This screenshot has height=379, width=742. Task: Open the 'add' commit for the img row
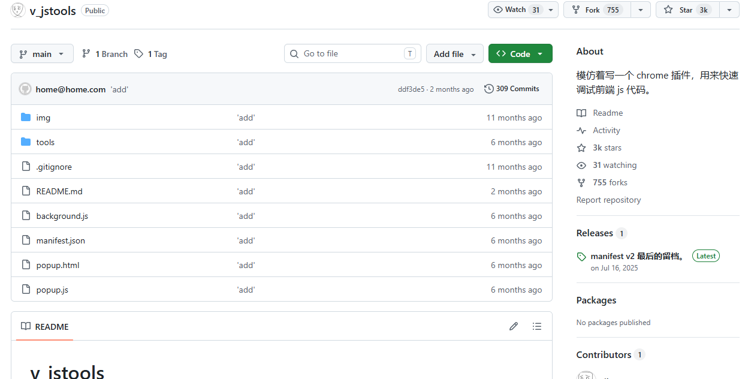(246, 118)
